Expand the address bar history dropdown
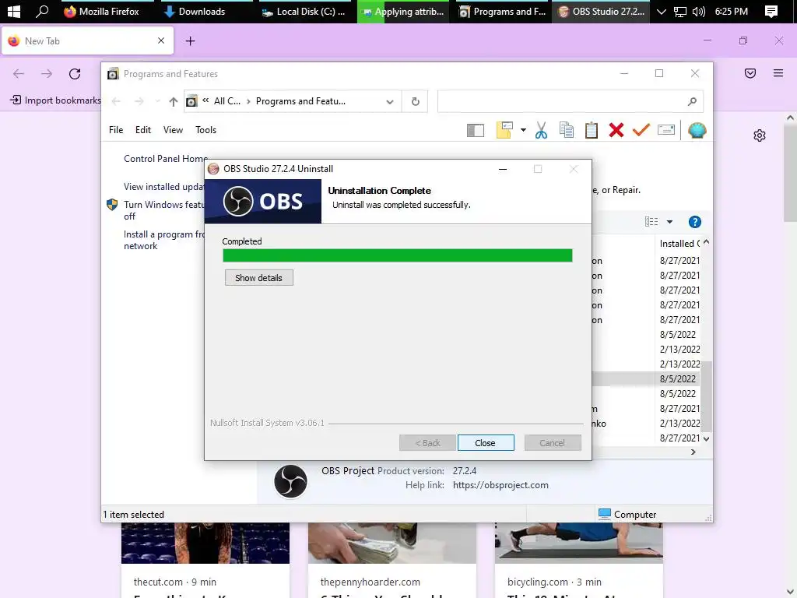This screenshot has width=797, height=598. click(x=390, y=102)
